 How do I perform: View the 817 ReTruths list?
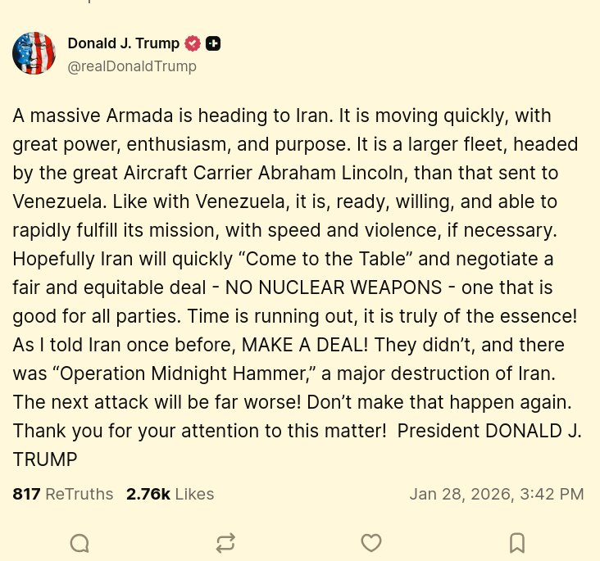[x=61, y=494]
